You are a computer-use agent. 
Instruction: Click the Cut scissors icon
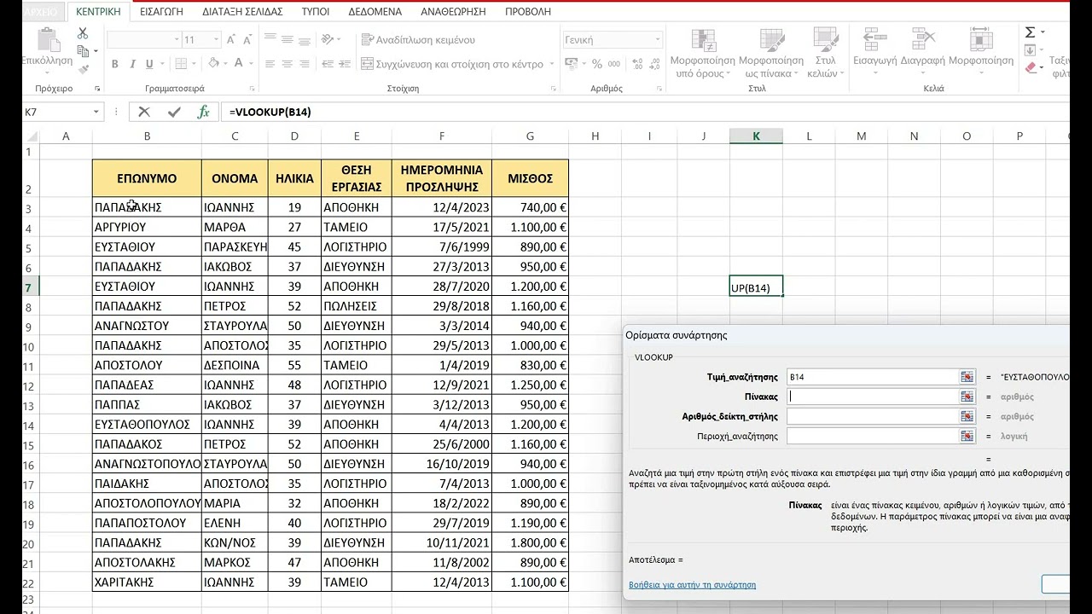coord(83,33)
